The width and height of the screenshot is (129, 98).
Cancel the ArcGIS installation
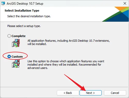tap(115, 93)
